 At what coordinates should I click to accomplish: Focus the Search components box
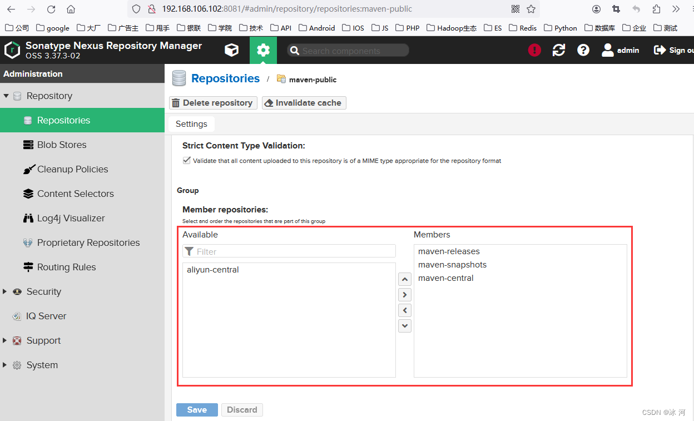click(348, 51)
